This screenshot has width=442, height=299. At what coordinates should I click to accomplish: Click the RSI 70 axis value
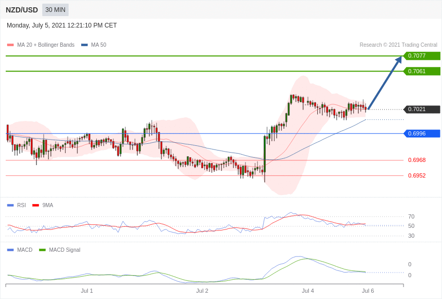pos(411,216)
